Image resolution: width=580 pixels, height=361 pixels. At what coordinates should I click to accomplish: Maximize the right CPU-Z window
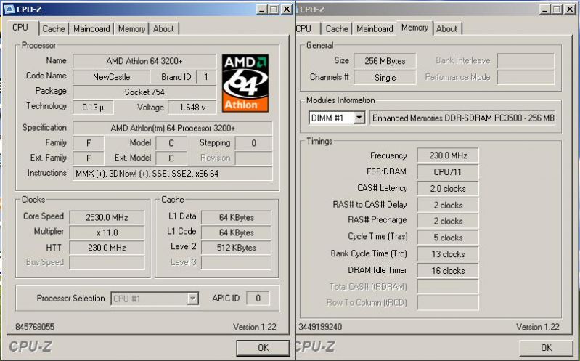click(x=557, y=9)
